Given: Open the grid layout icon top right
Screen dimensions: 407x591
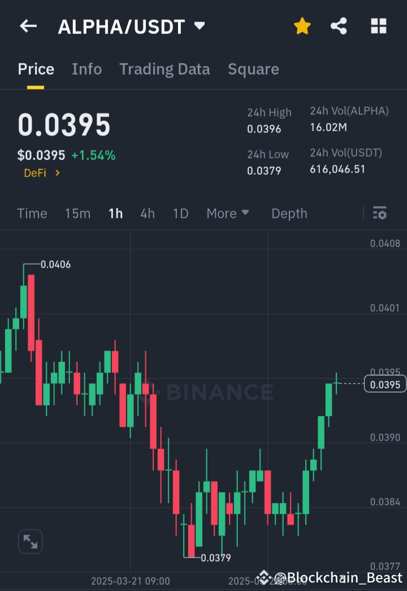Looking at the screenshot, I should pos(378,26).
